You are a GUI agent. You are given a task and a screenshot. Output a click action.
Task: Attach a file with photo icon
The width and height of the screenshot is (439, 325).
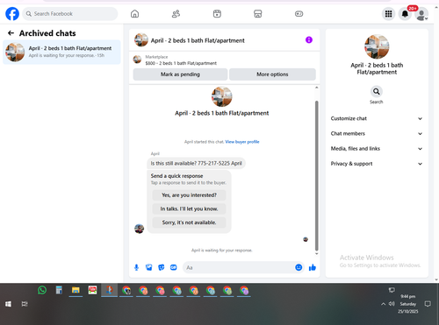click(148, 267)
